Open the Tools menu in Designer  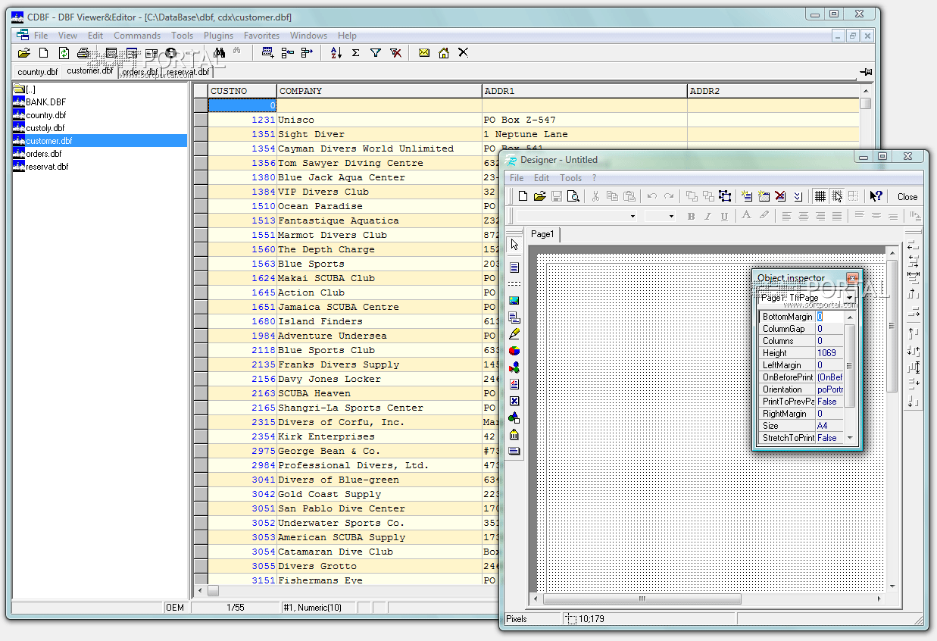point(570,178)
